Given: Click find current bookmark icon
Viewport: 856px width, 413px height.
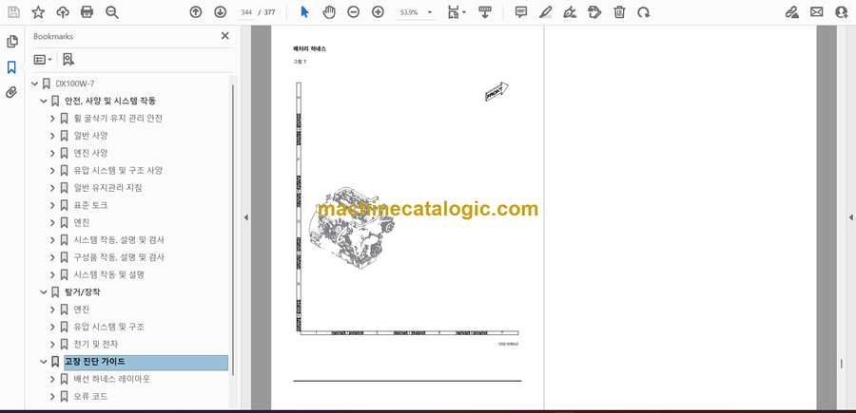Looking at the screenshot, I should pos(68,60).
